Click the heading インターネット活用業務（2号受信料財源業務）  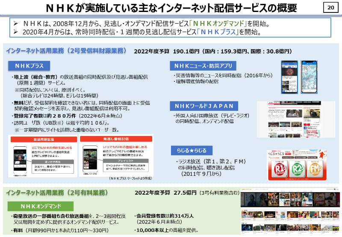click(66, 50)
